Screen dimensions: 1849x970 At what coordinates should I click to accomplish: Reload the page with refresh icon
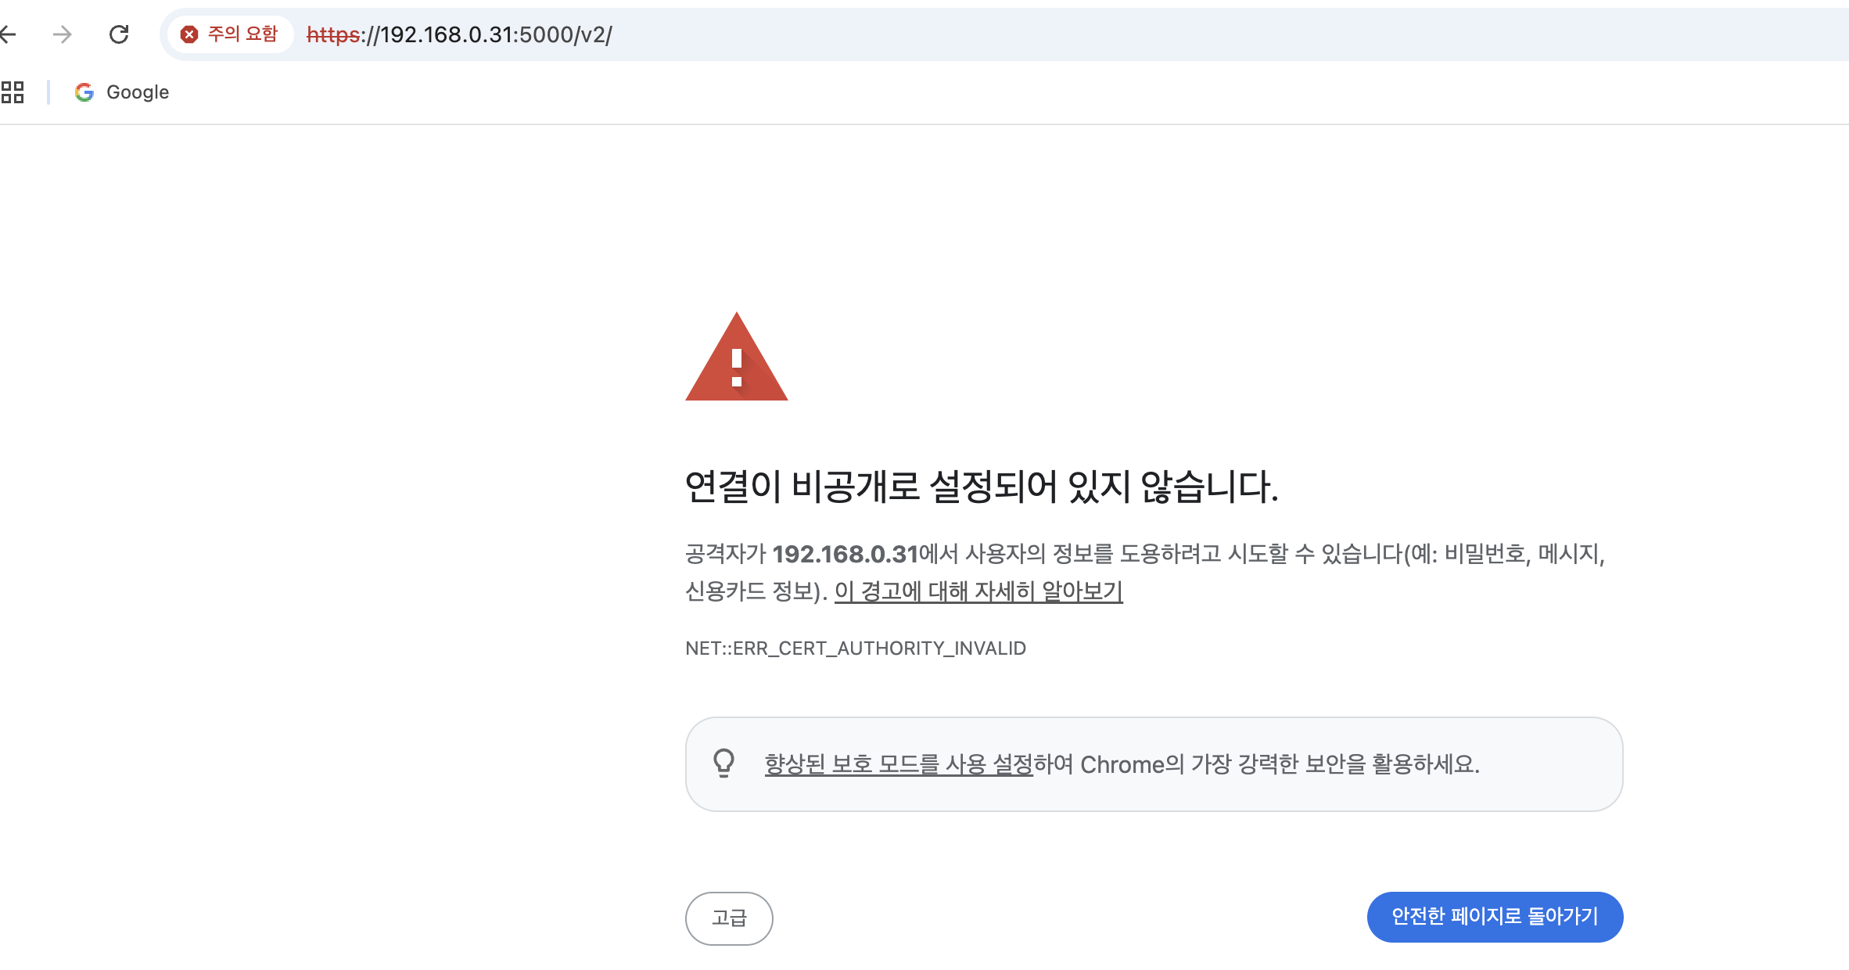click(x=119, y=34)
